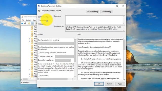
Task: Click the Apply button
Action: point(120,84)
